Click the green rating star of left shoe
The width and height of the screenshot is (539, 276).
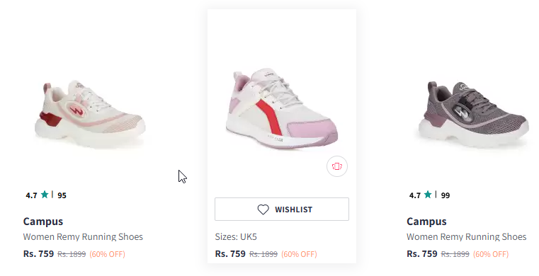[x=45, y=195]
